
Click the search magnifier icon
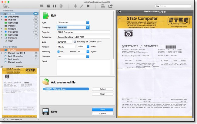[157, 6]
